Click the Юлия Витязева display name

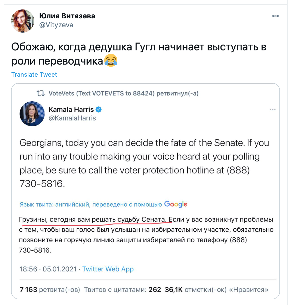[x=67, y=16]
